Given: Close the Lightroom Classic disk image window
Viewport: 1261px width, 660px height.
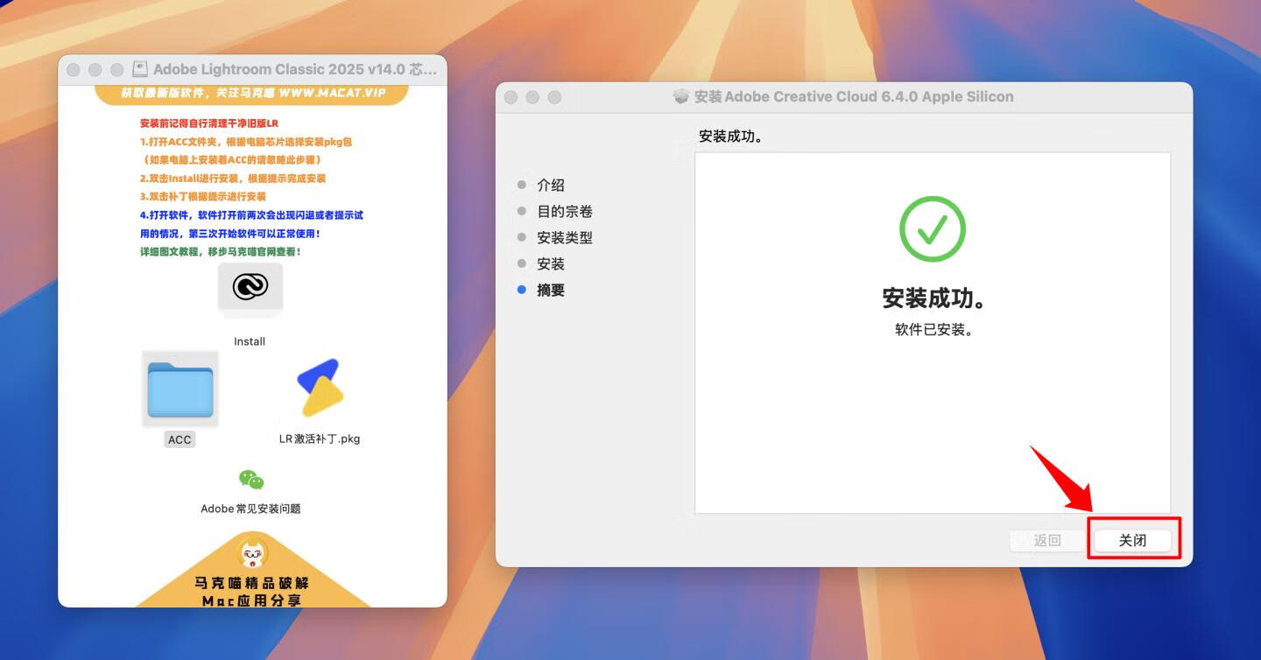Looking at the screenshot, I should tap(74, 69).
